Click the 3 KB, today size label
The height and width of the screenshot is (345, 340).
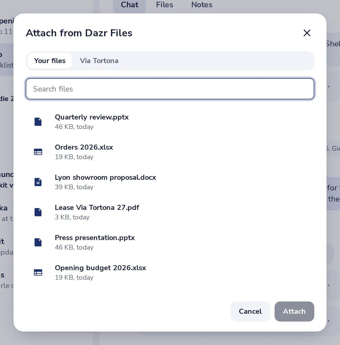[72, 217]
